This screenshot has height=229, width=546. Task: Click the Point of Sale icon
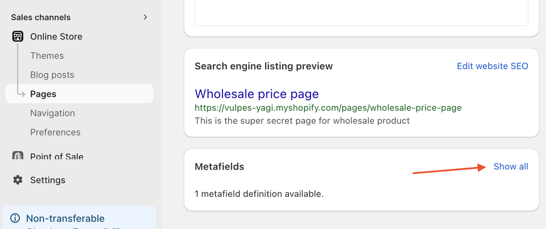click(18, 156)
